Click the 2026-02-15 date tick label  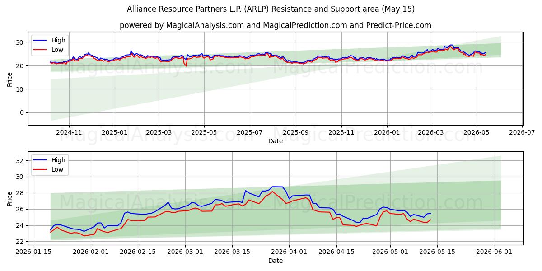click(139, 252)
